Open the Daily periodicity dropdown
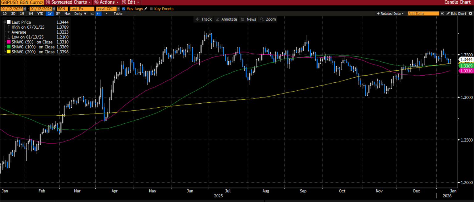 tap(80, 13)
